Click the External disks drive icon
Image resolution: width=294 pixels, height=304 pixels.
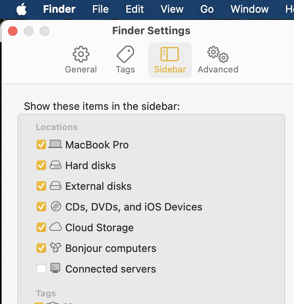click(x=56, y=186)
